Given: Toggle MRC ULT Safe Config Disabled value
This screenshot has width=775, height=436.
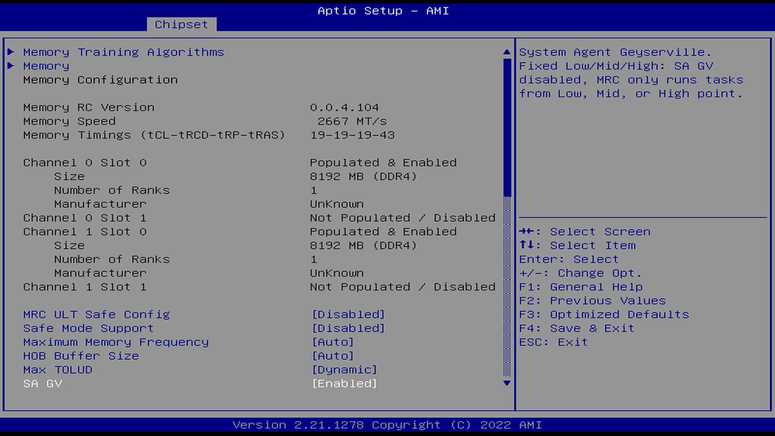Looking at the screenshot, I should pos(348,314).
